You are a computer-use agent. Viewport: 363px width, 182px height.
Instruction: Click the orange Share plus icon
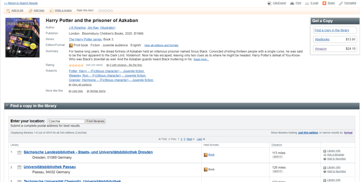click(x=324, y=3)
